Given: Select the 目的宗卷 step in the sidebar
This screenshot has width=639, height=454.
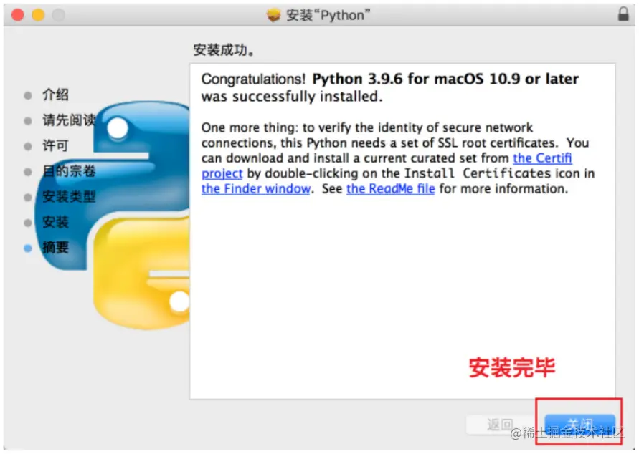Looking at the screenshot, I should (x=69, y=171).
